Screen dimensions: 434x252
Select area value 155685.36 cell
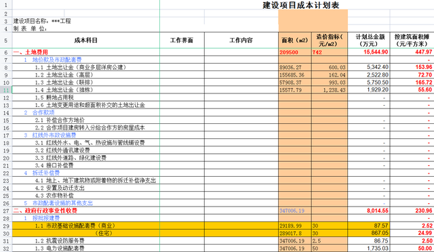(295, 75)
